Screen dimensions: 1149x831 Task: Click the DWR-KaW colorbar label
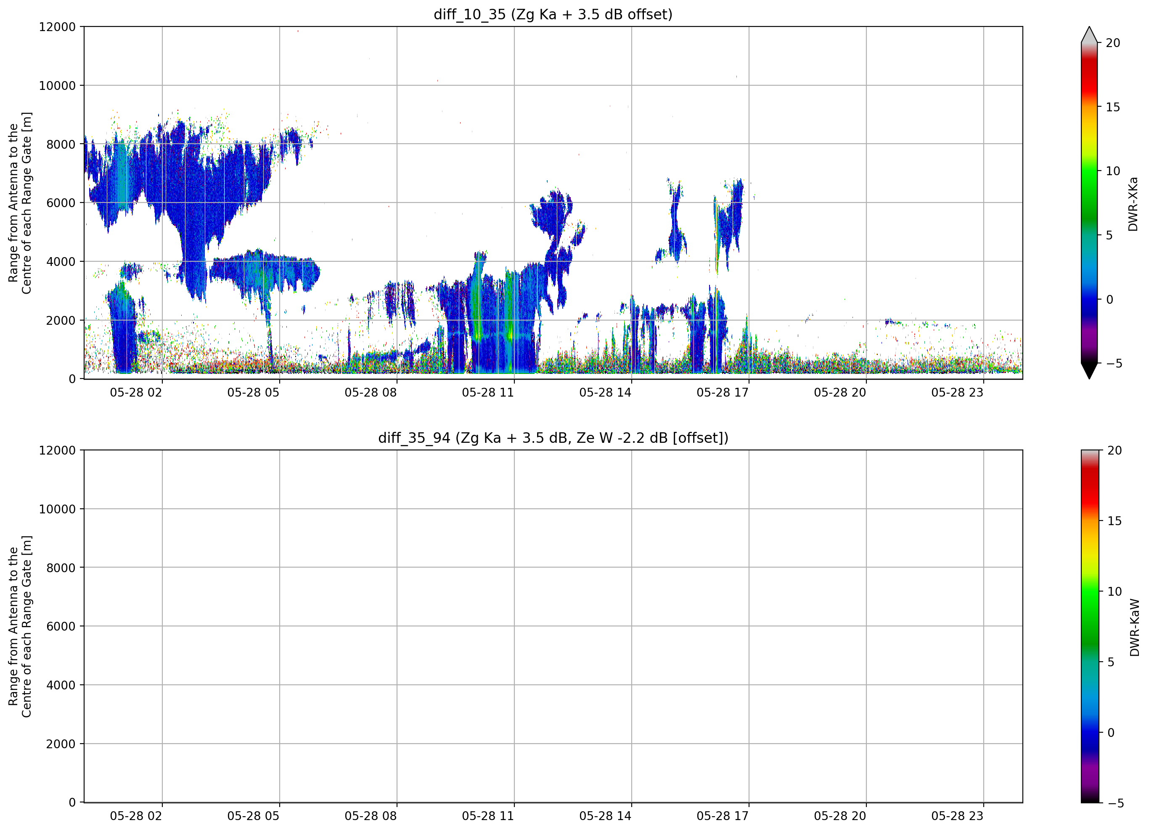1134,627
